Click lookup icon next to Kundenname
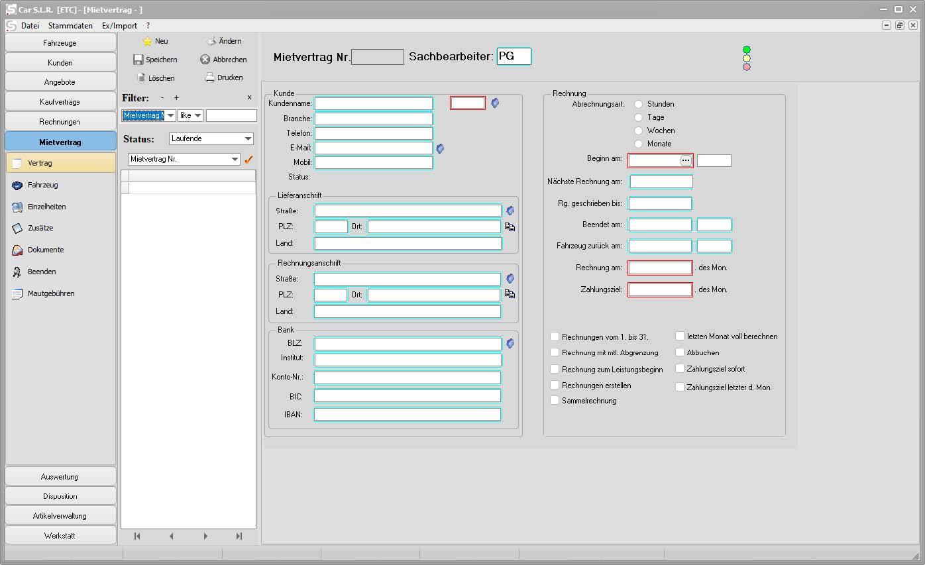 point(495,103)
